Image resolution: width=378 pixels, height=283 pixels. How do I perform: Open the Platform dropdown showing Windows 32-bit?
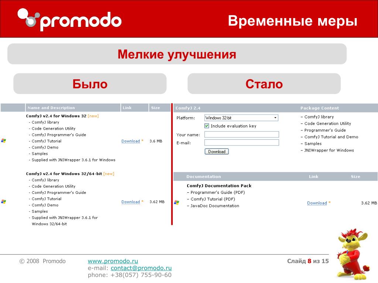click(241, 118)
